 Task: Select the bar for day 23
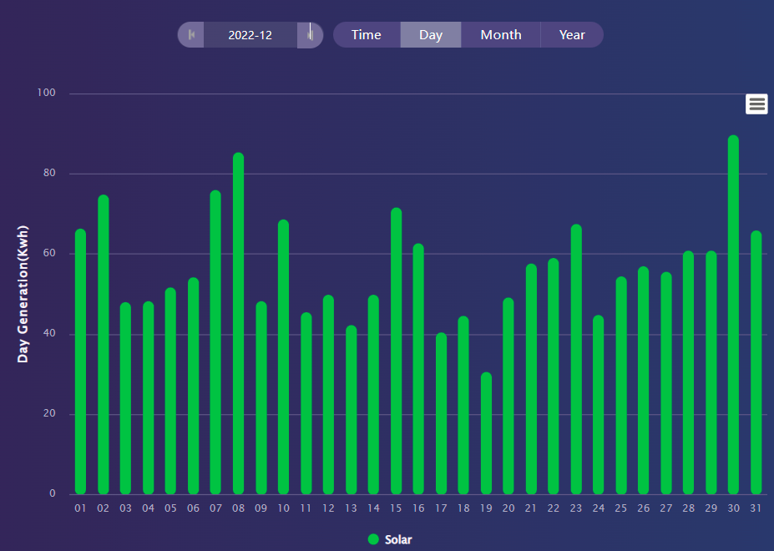click(x=576, y=361)
